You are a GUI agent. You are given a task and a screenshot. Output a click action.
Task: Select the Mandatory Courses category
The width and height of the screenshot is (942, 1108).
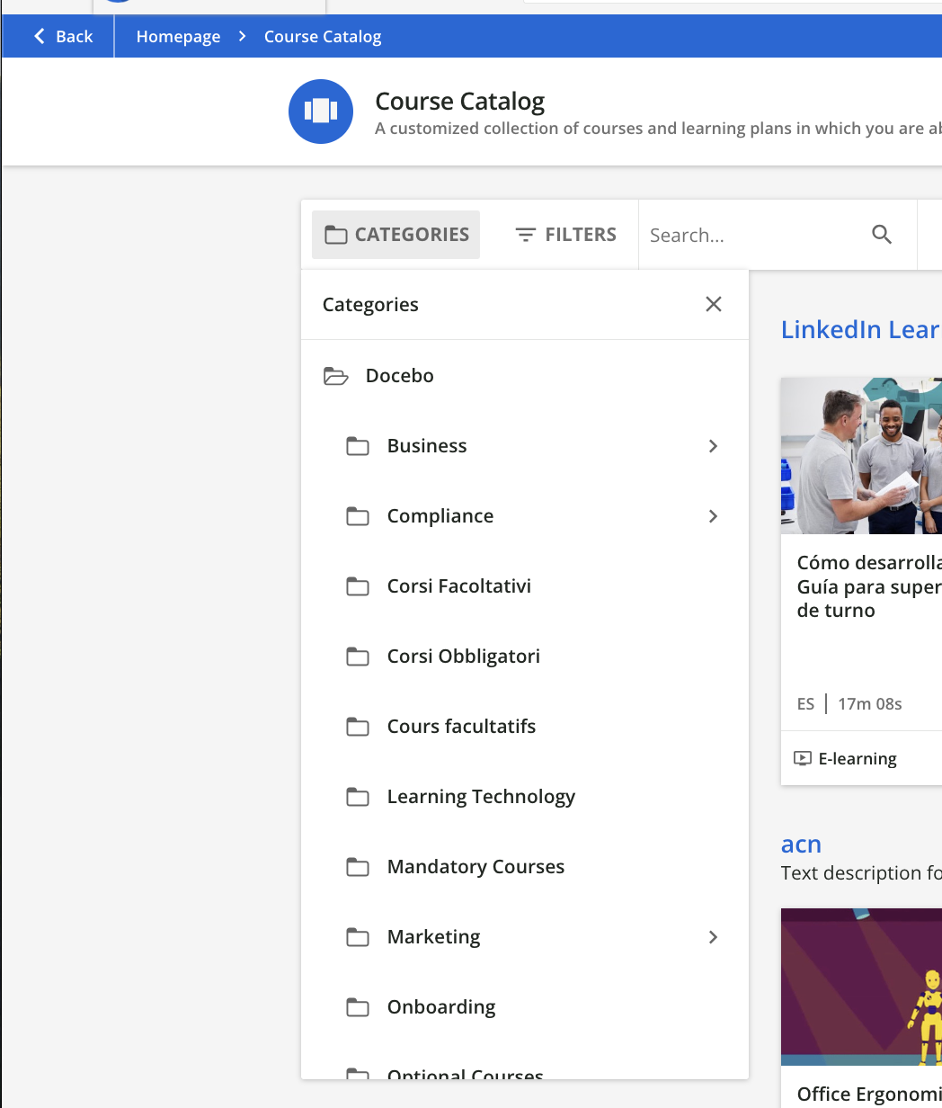click(x=475, y=867)
